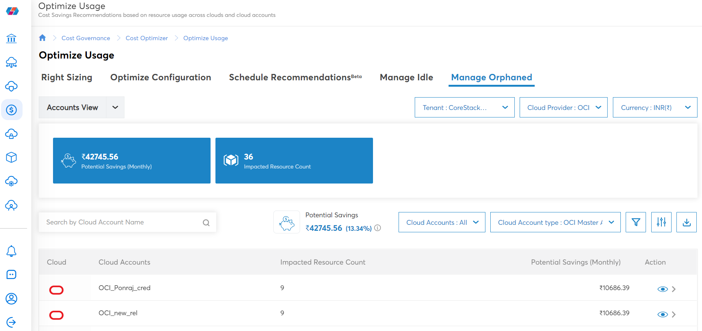
Task: Click the ₹42745.56 (13.34%) savings total
Action: [x=338, y=228]
